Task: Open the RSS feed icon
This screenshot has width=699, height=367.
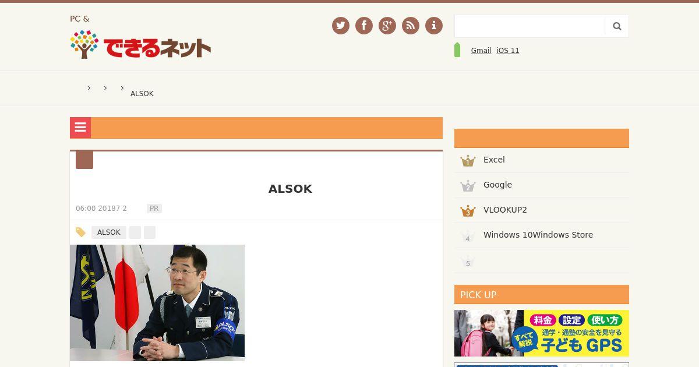Action: [x=411, y=26]
